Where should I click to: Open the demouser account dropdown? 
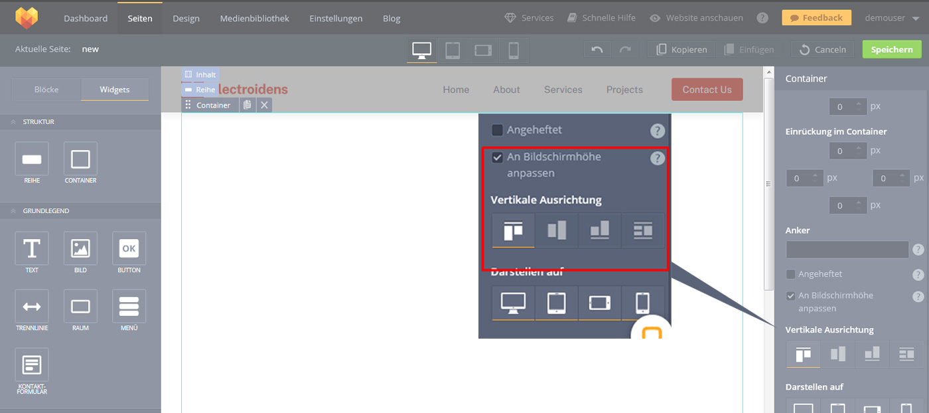click(x=894, y=18)
